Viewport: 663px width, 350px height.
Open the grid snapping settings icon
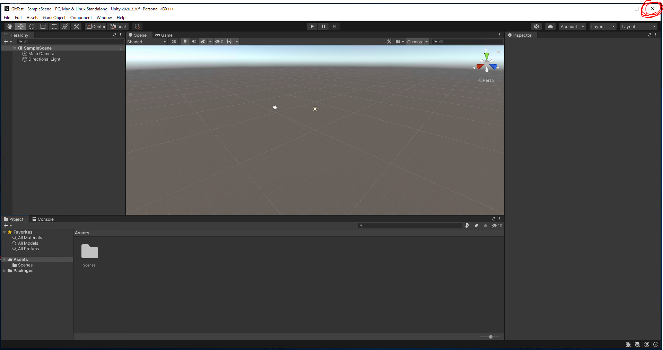click(x=137, y=26)
